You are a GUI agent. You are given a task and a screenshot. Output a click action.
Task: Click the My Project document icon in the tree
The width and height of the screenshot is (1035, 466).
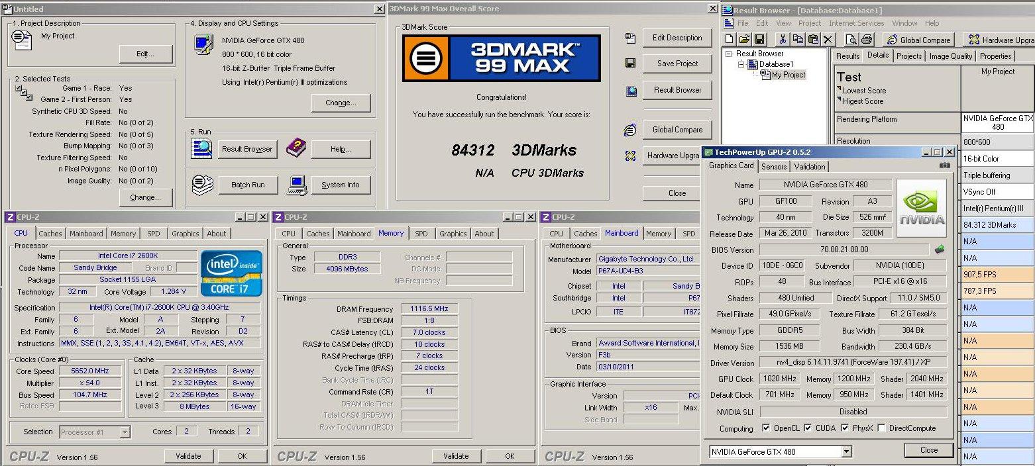[765, 75]
